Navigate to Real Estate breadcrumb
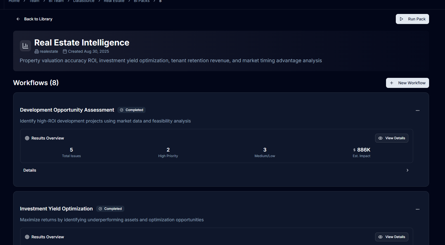This screenshot has height=245, width=445. click(x=114, y=1)
